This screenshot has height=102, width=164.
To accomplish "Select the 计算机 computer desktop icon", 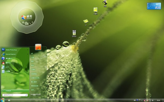I will point(95,11).
